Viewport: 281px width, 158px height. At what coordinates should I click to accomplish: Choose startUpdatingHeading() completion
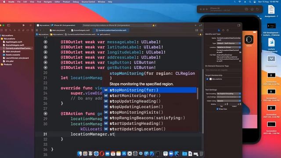pos(150,123)
